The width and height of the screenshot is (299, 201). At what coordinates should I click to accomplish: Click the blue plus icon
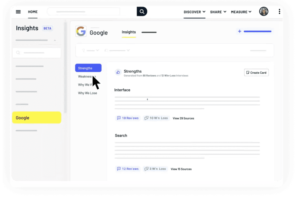click(240, 31)
